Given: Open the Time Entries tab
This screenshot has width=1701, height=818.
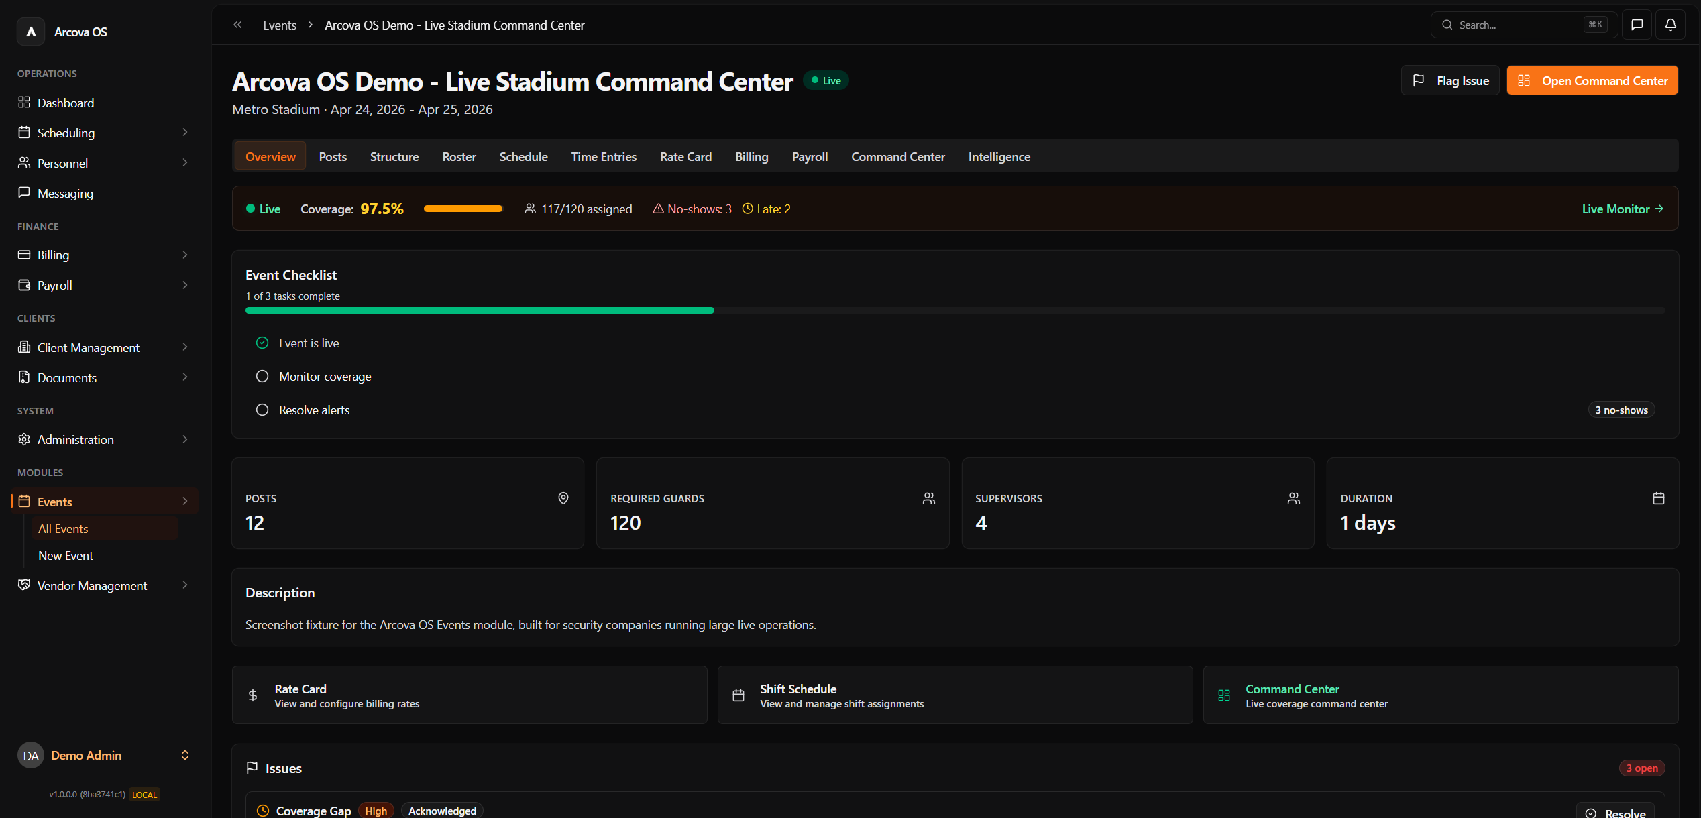Looking at the screenshot, I should [604, 156].
